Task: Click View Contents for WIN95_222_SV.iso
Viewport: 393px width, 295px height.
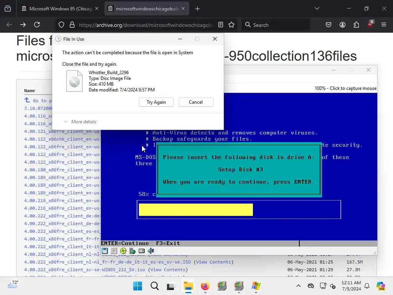Action: [x=168, y=270]
